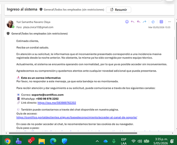Open clock and calendar 3:35 p. m.

click(161, 141)
